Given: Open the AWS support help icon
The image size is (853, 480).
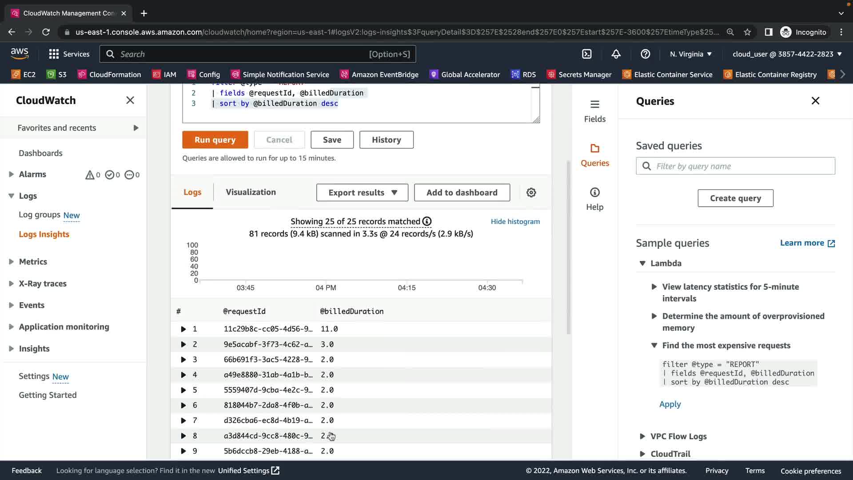Looking at the screenshot, I should [645, 54].
